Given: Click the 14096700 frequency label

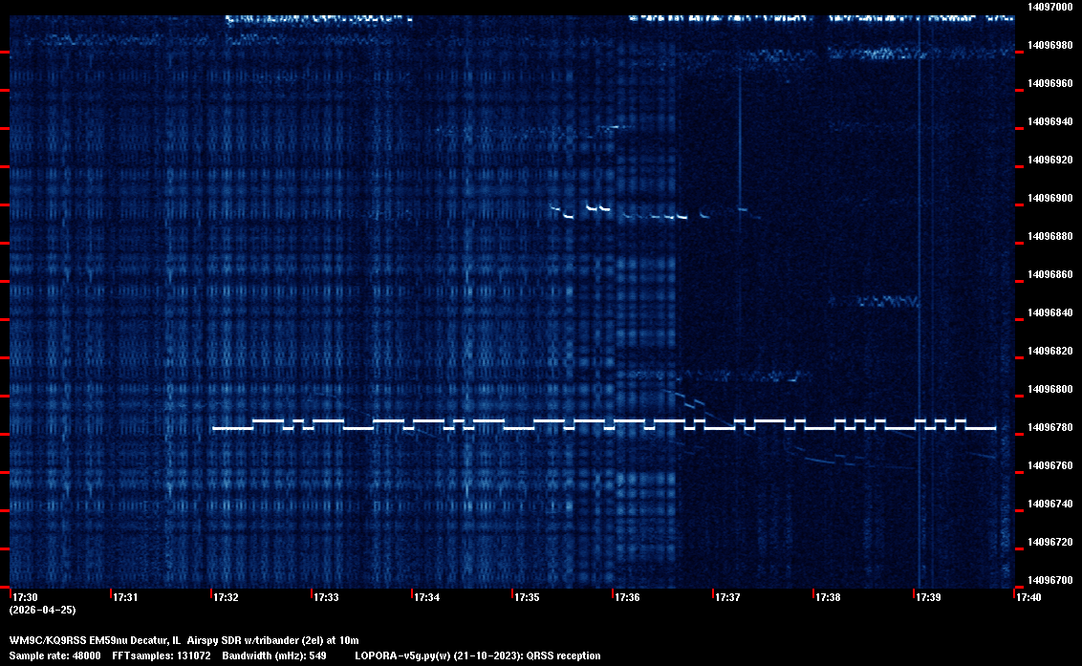Looking at the screenshot, I should (1050, 580).
